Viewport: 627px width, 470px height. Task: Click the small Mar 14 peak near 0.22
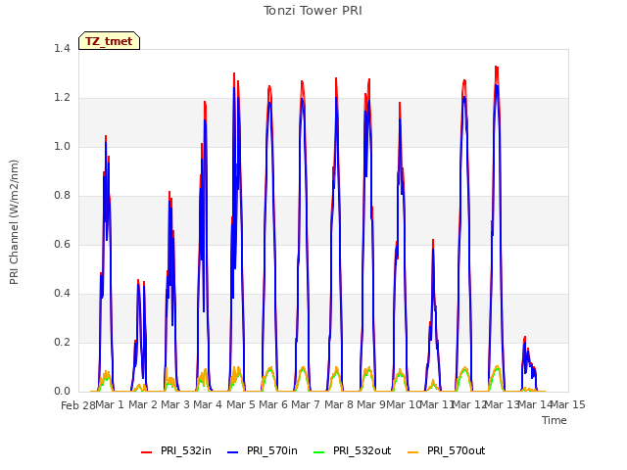[x=525, y=338]
